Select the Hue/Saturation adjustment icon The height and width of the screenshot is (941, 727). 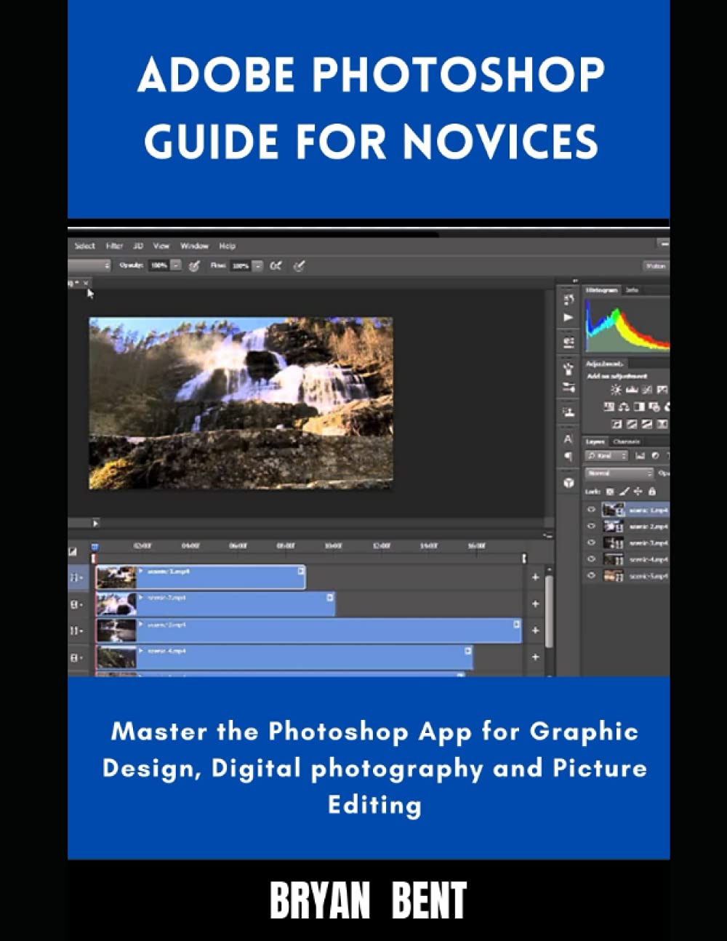click(x=625, y=407)
